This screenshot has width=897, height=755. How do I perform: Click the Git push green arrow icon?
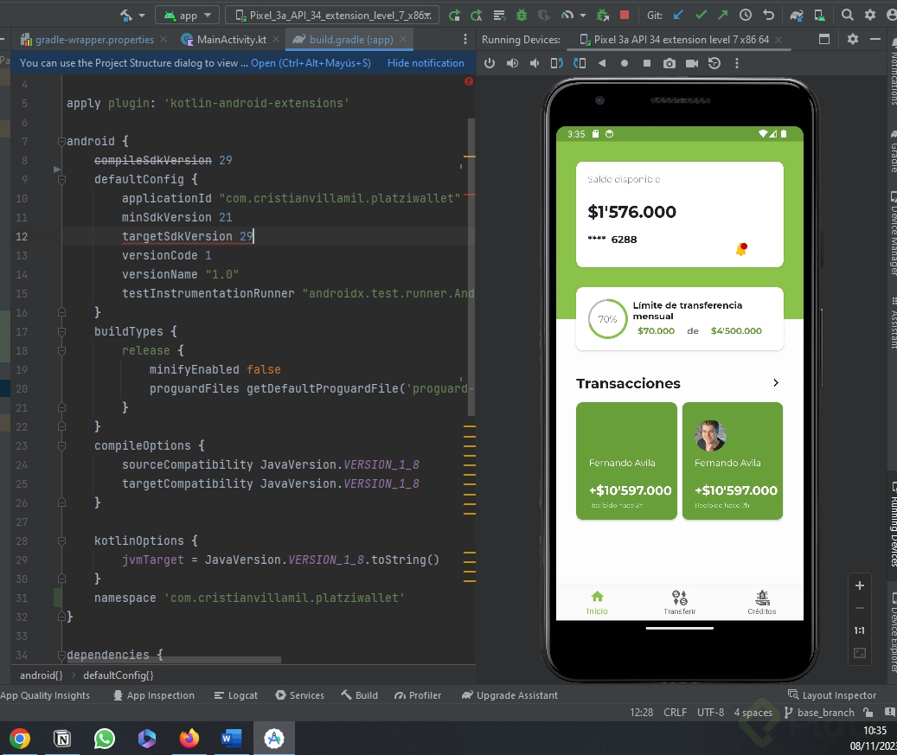[x=723, y=16]
